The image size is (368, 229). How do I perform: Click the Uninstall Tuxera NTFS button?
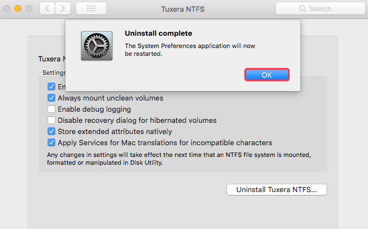tap(276, 189)
